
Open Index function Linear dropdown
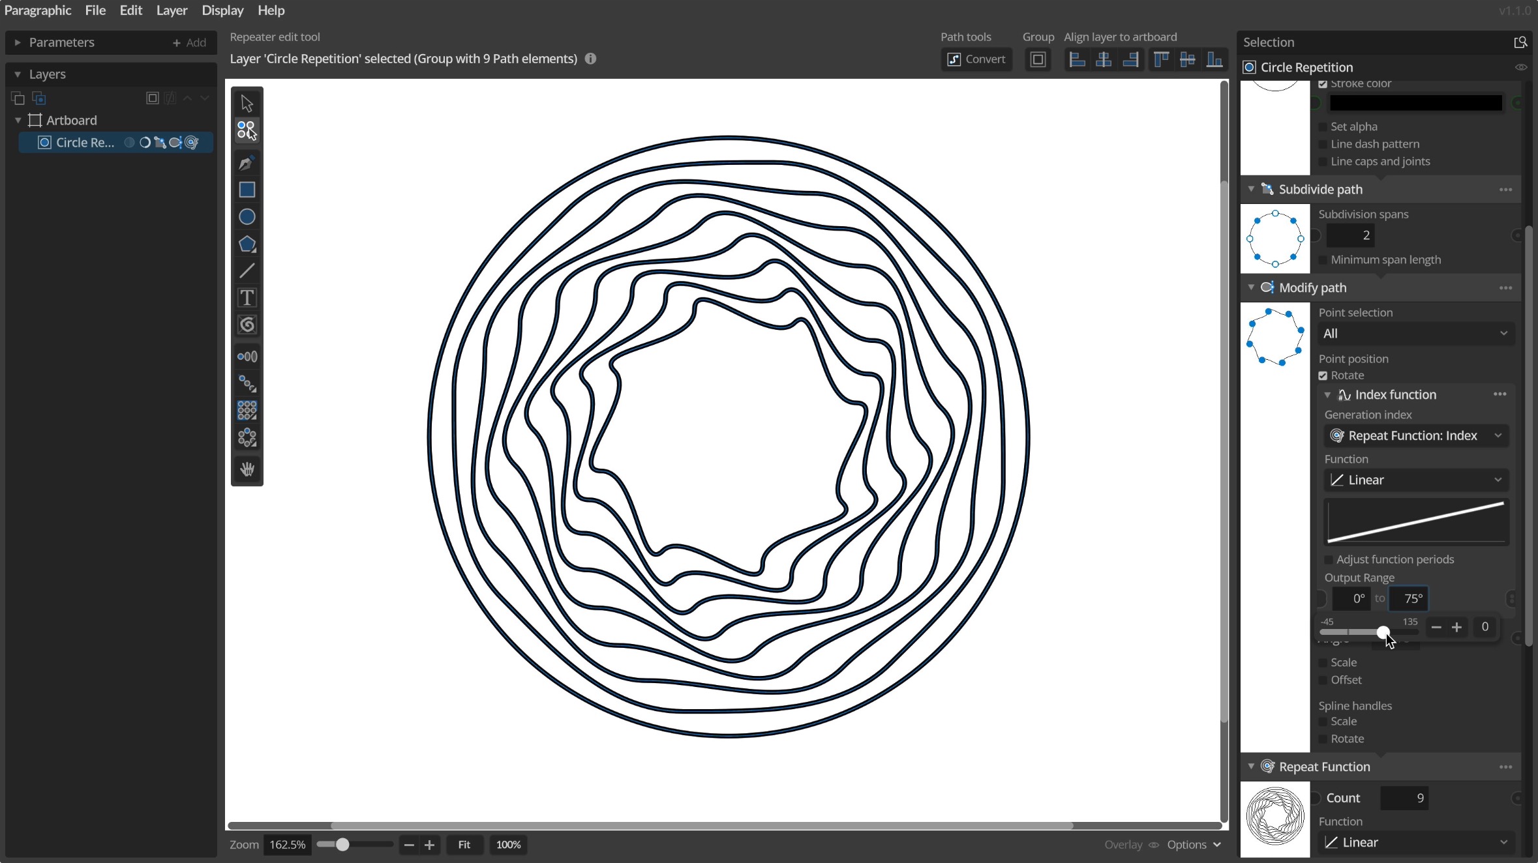(1416, 480)
